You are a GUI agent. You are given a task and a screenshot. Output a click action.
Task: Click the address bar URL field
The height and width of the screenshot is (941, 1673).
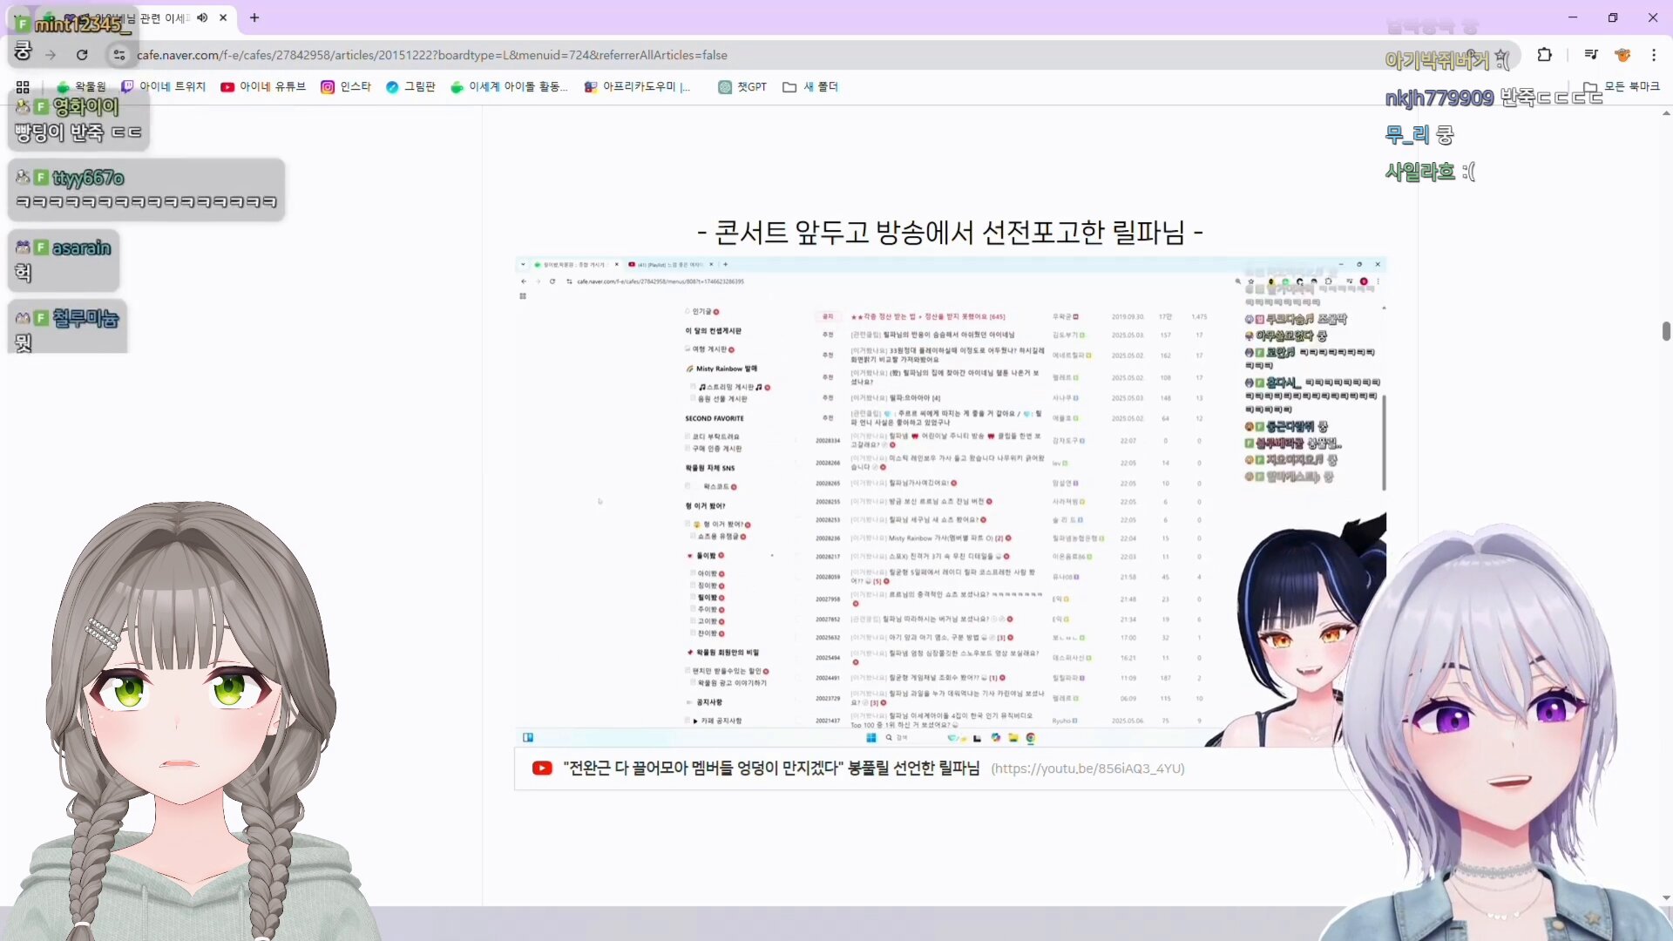pyautogui.click(x=610, y=55)
